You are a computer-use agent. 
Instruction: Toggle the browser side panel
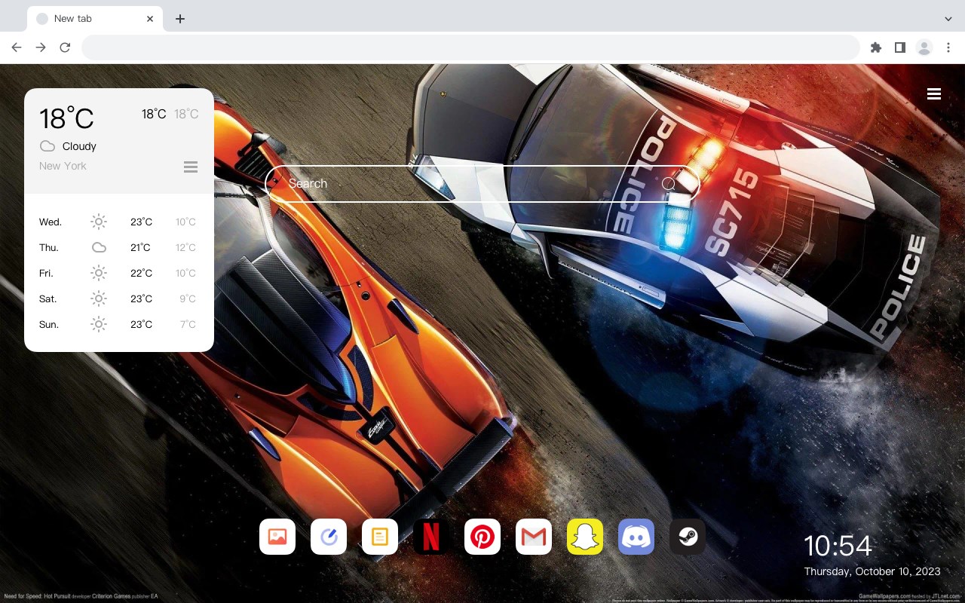(x=899, y=47)
